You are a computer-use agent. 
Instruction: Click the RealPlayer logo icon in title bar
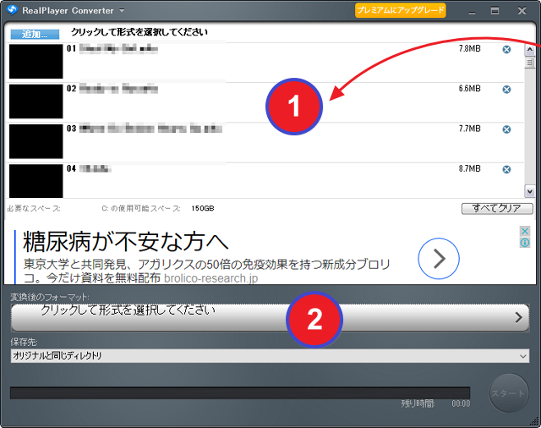(11, 10)
